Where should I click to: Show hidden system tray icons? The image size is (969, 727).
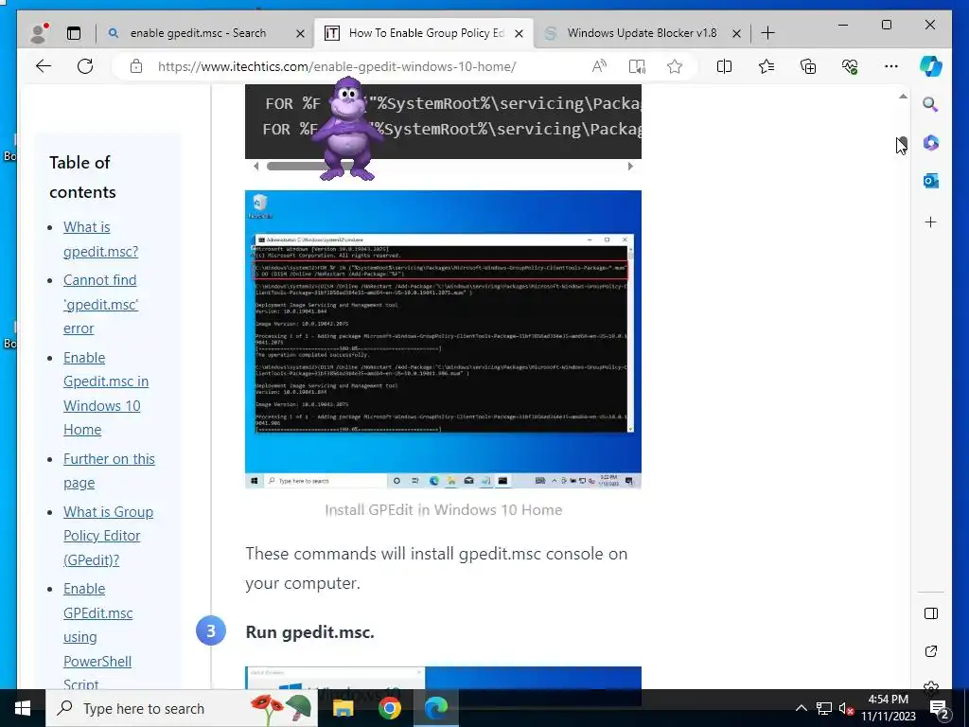pos(801,708)
